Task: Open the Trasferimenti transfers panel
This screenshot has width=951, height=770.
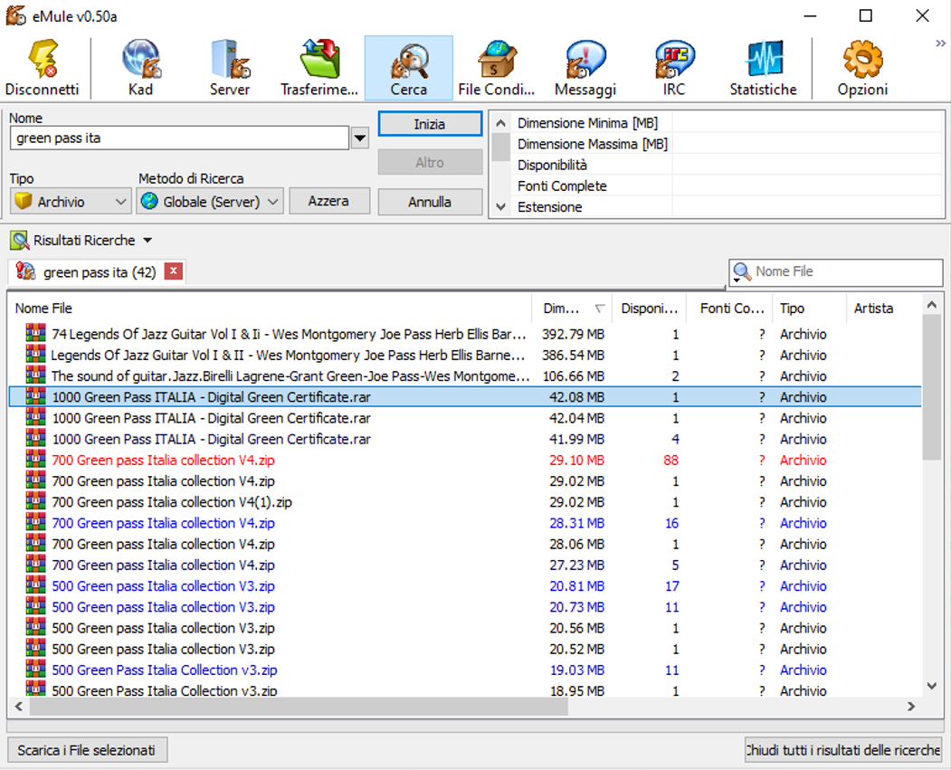Action: (x=319, y=68)
